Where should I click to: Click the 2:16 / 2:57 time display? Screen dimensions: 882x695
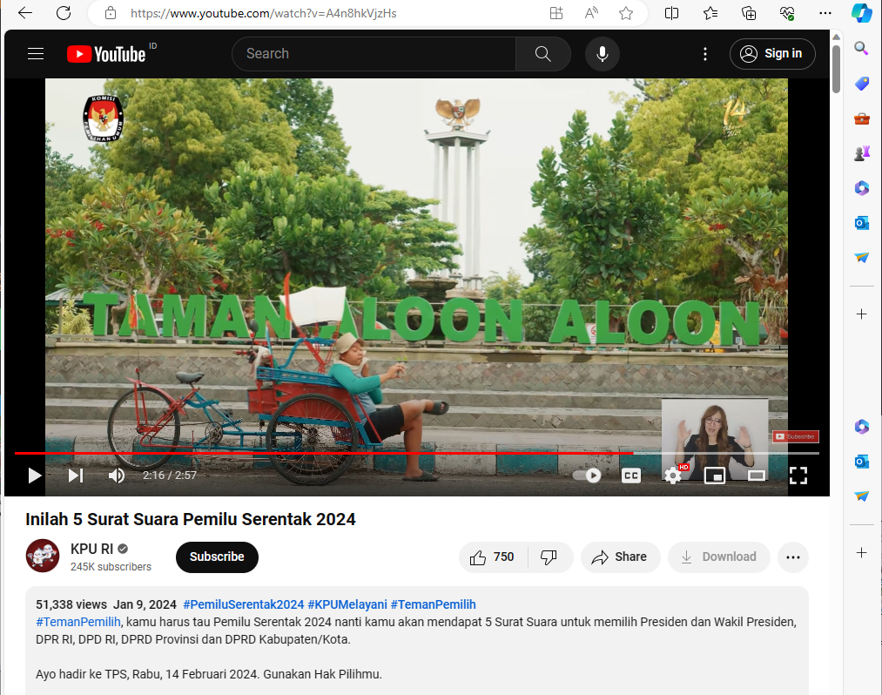(x=169, y=476)
